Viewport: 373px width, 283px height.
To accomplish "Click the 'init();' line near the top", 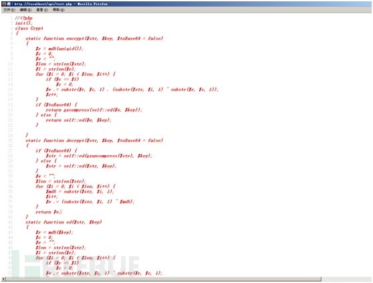I will 23,23.
